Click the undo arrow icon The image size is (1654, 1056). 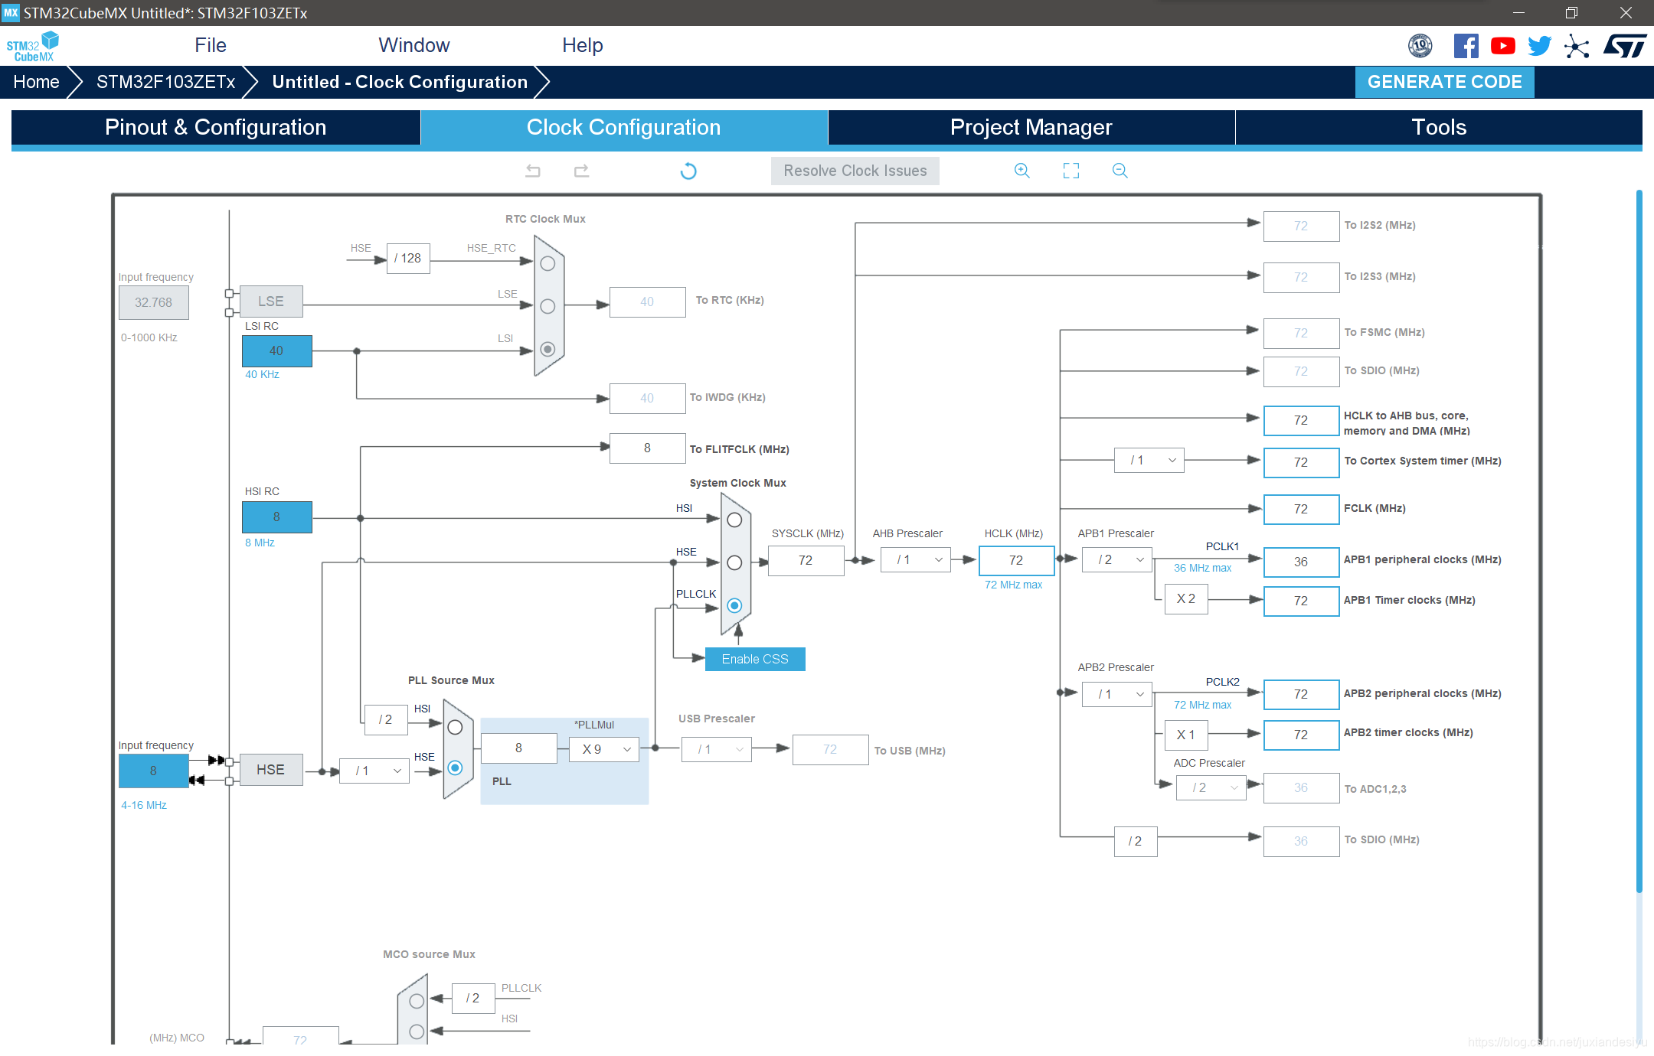[x=533, y=171]
